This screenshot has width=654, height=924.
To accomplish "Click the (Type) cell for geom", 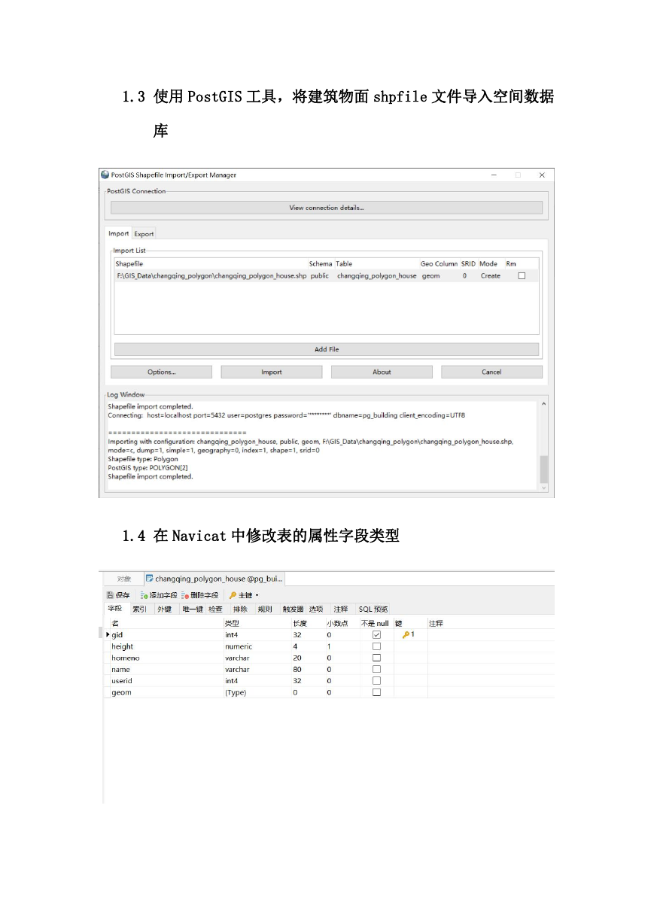I will pos(236,692).
